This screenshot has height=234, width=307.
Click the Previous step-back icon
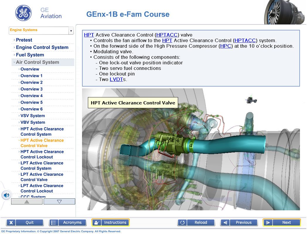(x=225, y=223)
